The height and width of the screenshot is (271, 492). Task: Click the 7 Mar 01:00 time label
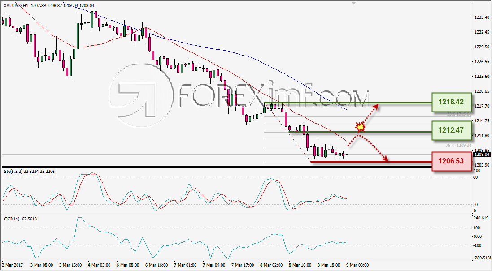point(185,265)
